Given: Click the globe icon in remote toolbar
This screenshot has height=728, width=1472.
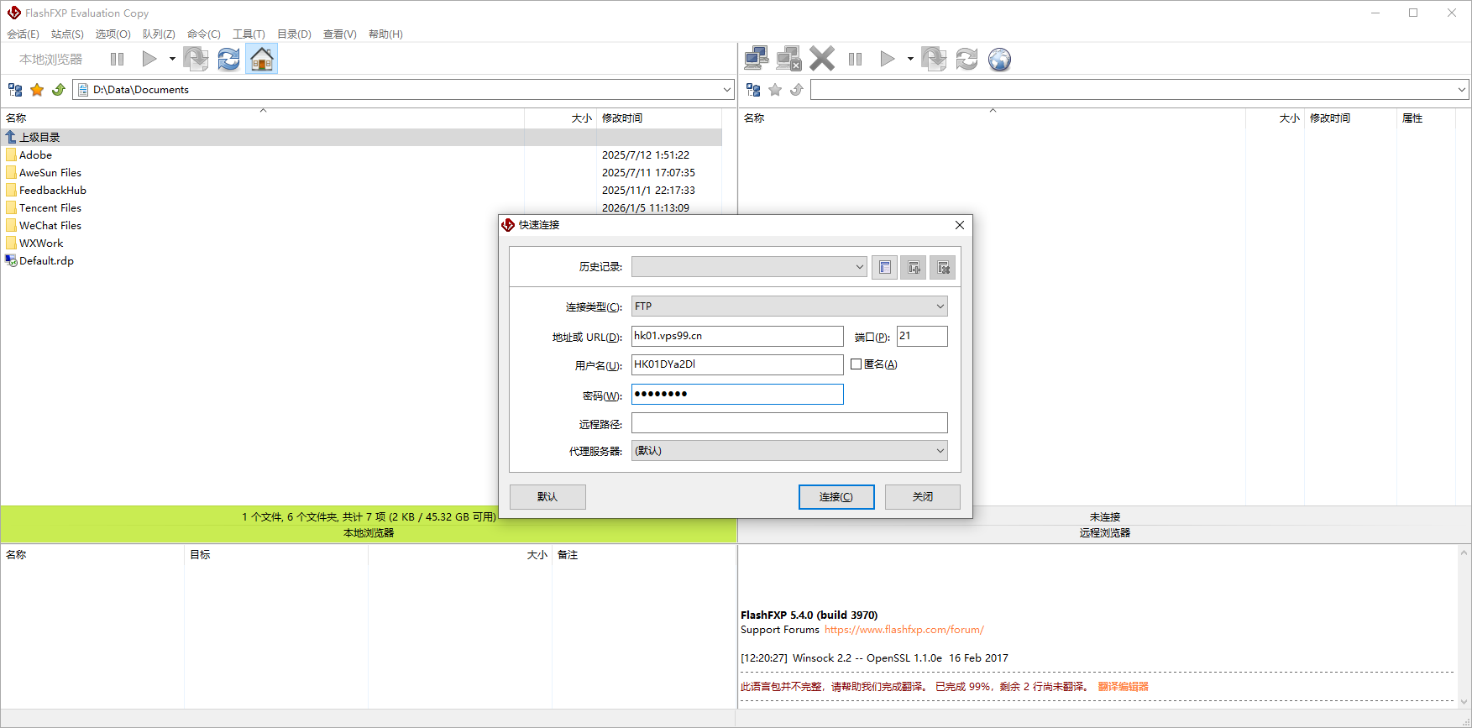Looking at the screenshot, I should point(999,60).
